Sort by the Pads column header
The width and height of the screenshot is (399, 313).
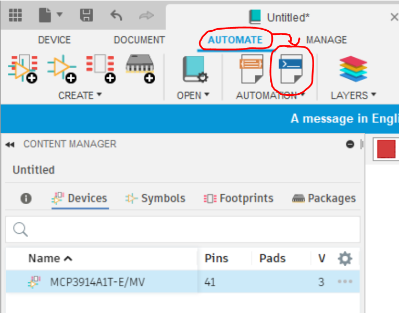point(272,258)
